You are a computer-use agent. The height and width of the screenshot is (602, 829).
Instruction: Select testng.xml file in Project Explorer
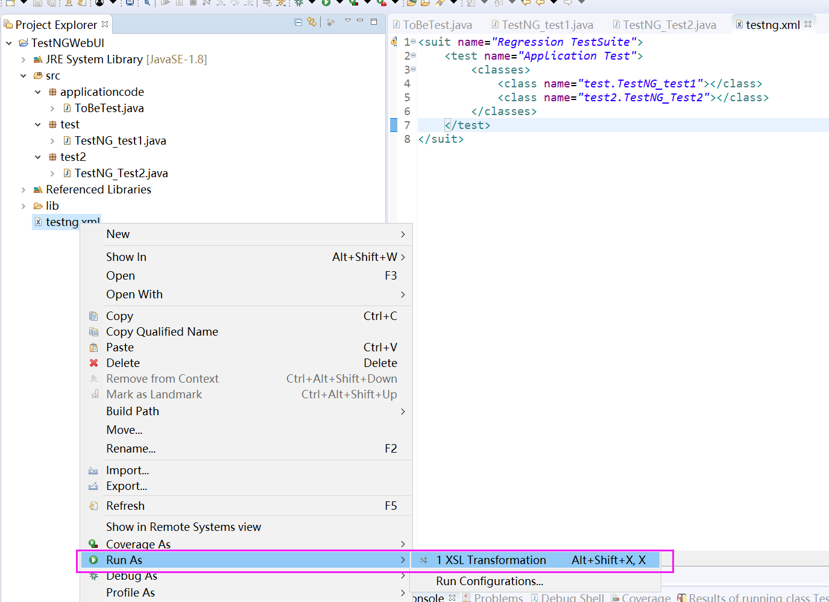(66, 222)
